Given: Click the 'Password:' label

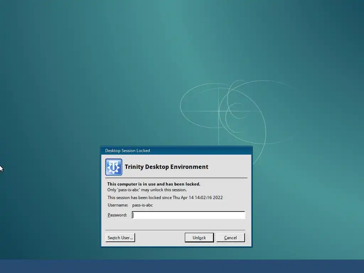Looking at the screenshot, I should [x=117, y=215].
